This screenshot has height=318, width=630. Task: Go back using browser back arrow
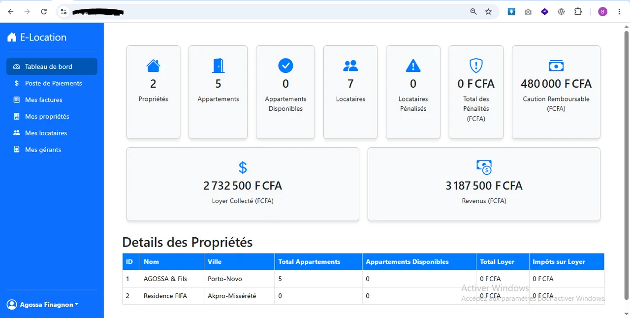coord(11,12)
